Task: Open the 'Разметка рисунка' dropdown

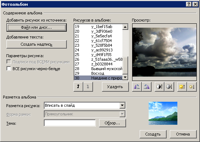Action: (122, 105)
